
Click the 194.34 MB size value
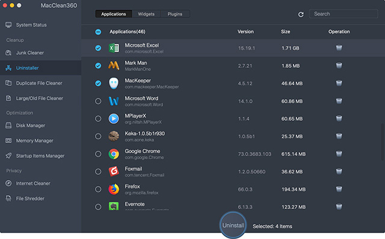point(294,190)
